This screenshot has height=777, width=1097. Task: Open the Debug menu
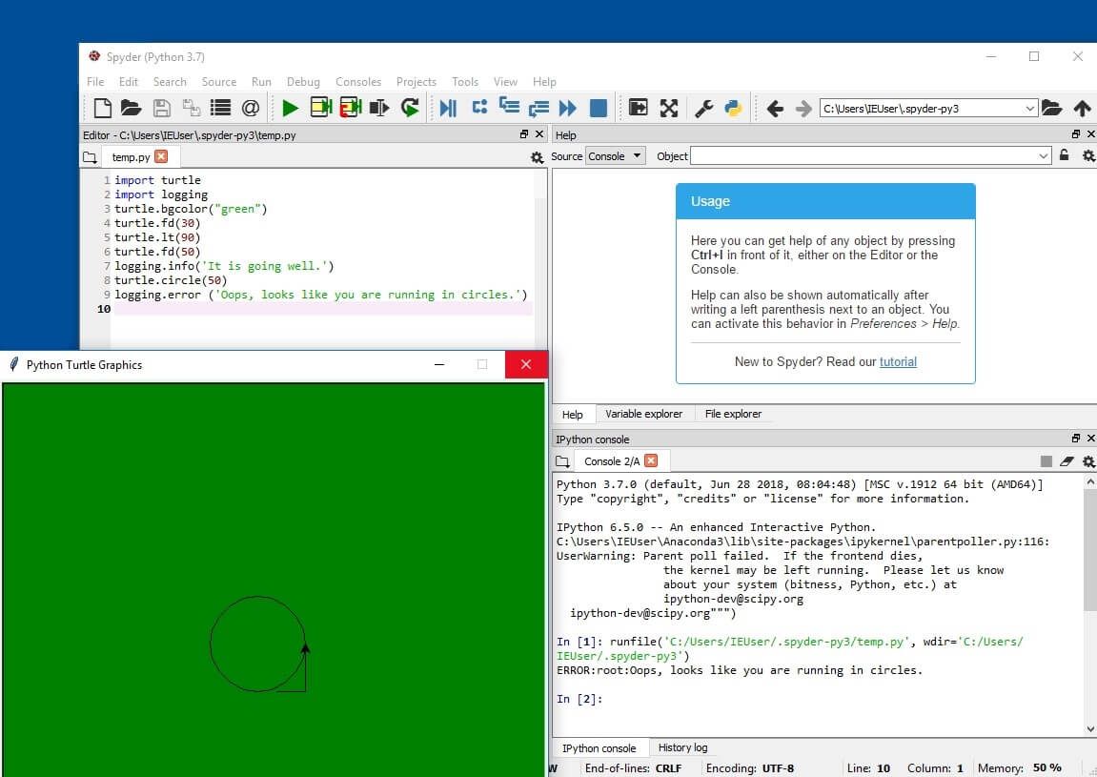(303, 82)
